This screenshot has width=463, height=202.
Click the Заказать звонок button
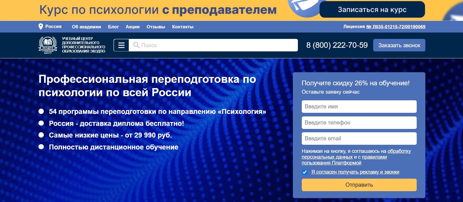[x=399, y=45]
